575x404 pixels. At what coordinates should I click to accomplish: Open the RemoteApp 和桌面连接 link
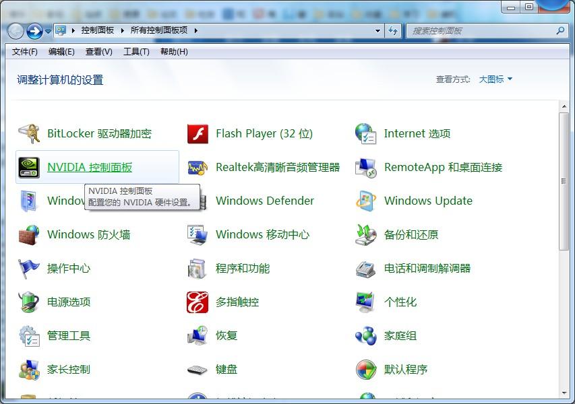[444, 168]
